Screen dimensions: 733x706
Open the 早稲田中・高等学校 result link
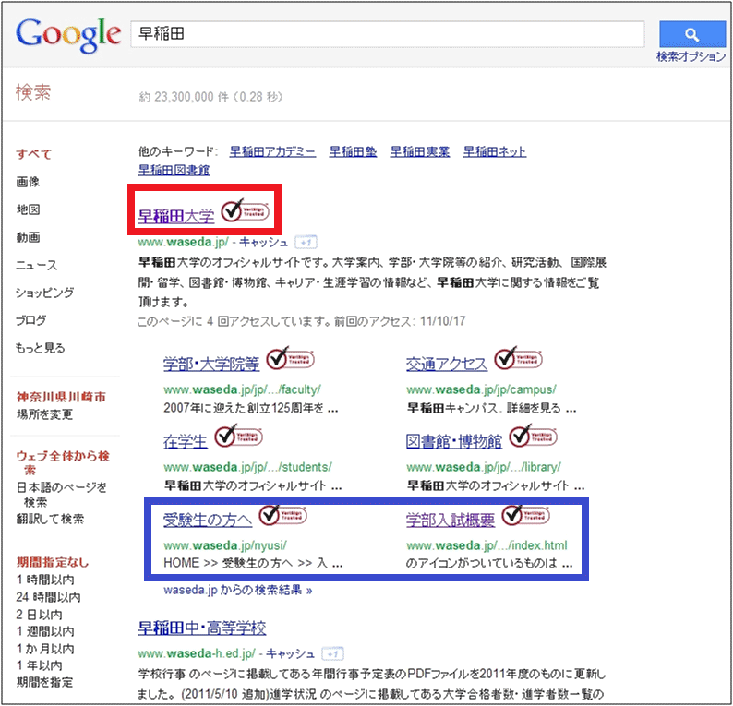pyautogui.click(x=201, y=628)
